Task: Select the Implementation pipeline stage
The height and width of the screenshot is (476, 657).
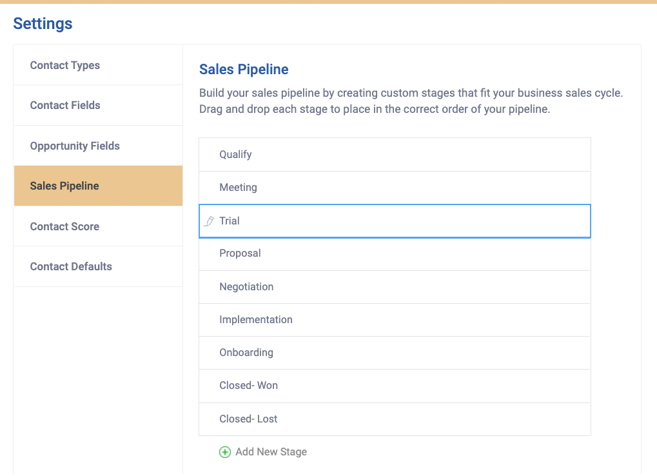Action: [395, 320]
